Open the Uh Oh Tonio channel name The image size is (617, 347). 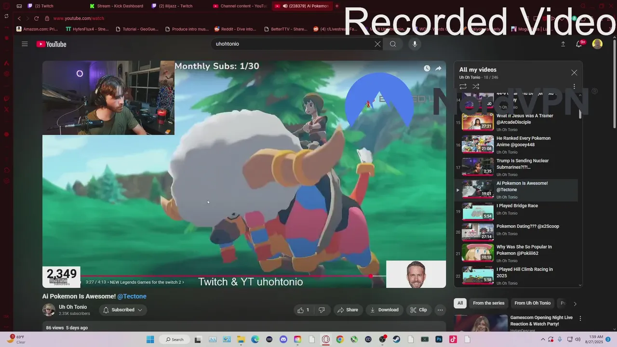coord(73,307)
